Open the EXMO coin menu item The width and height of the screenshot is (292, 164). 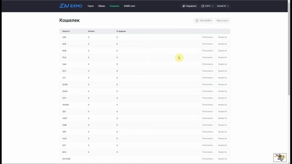(x=130, y=6)
